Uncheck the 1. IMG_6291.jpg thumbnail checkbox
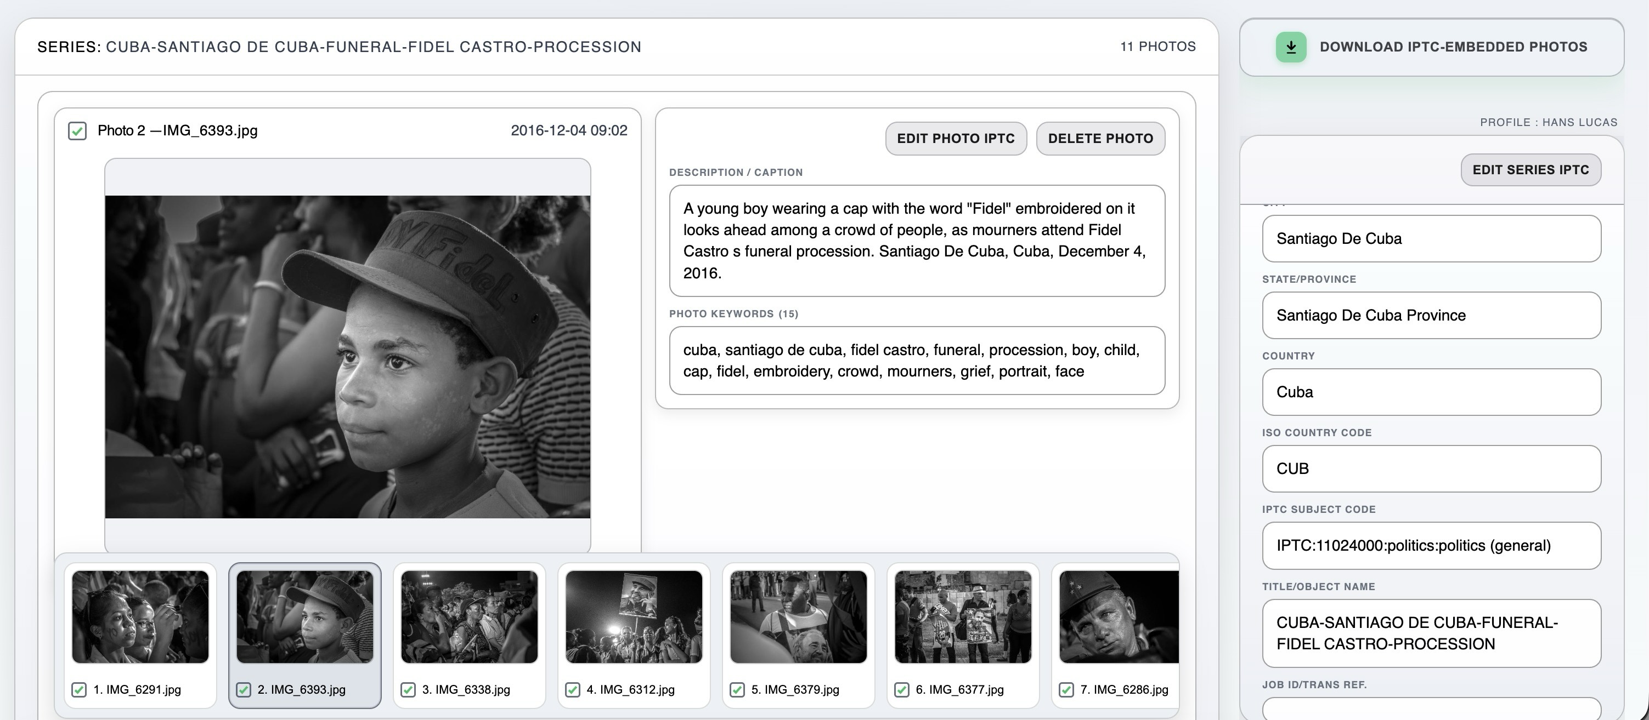 coord(79,690)
